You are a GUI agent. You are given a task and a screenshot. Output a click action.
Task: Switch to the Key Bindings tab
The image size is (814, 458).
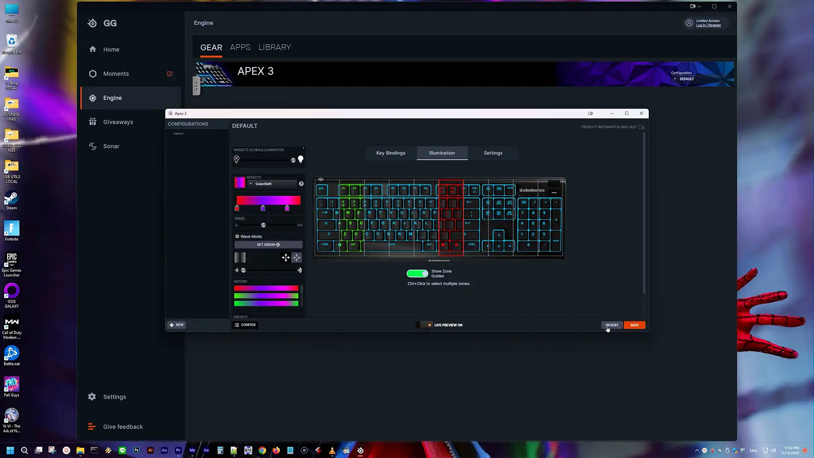390,153
